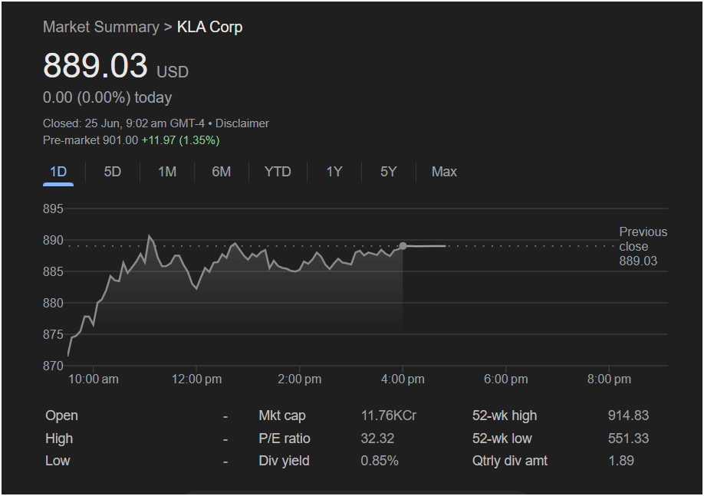704x496 pixels.
Task: Click the Low stat label
Action: point(58,461)
